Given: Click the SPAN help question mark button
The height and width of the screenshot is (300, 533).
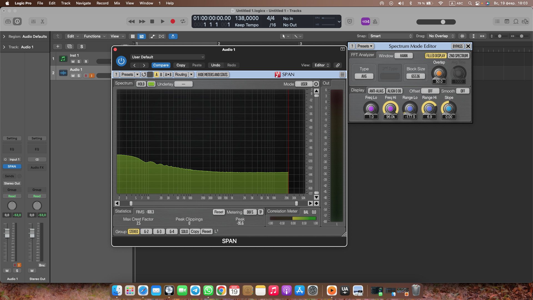Looking at the screenshot, I should coord(116,74).
